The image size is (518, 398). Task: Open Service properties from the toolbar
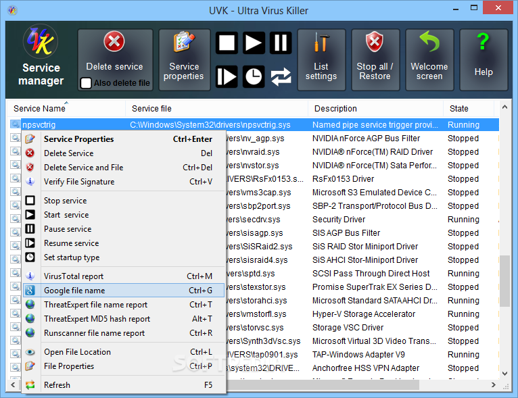(x=185, y=59)
